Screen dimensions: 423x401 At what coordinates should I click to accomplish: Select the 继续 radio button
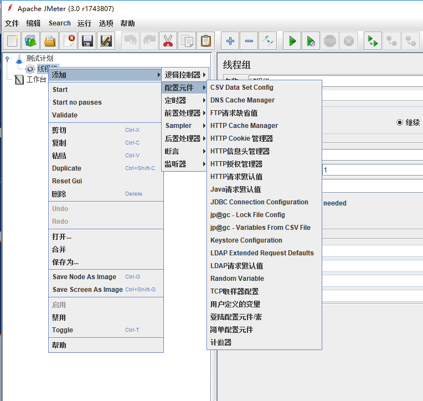(400, 122)
